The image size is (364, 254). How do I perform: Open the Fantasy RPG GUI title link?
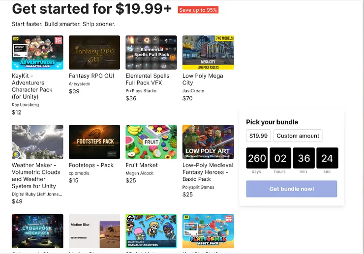click(91, 76)
